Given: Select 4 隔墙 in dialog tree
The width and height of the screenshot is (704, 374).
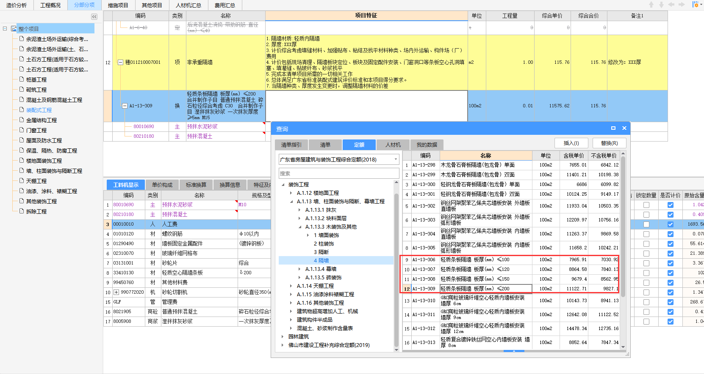Looking at the screenshot, I should 321,261.
